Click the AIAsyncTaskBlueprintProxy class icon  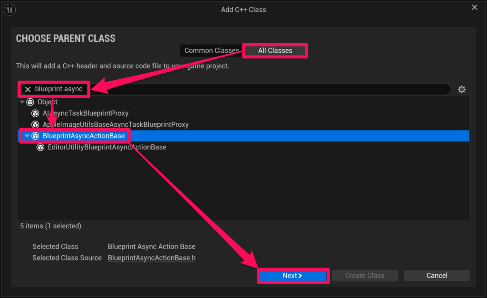pos(35,113)
